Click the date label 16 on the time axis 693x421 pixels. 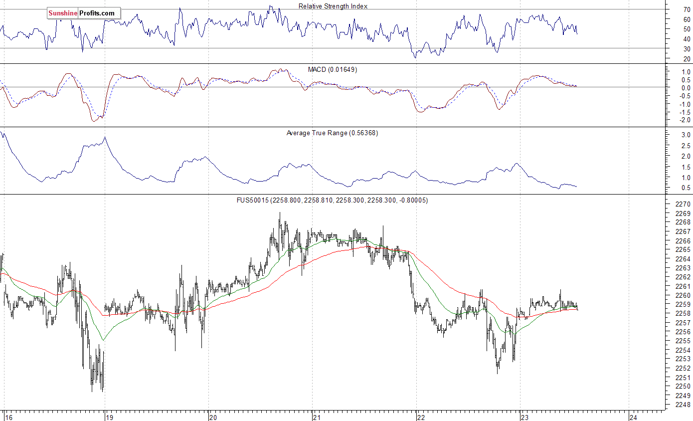point(9,417)
